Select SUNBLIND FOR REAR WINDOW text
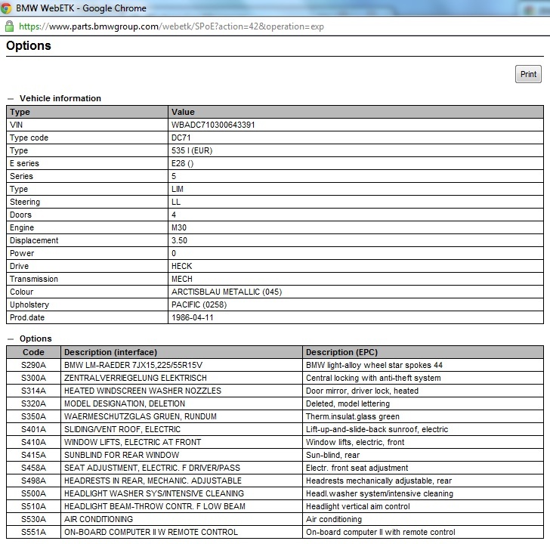 click(x=122, y=456)
